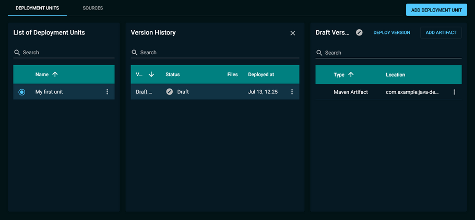Viewport: 475px width, 220px height.
Task: Click the Draft status text
Action: coord(183,92)
